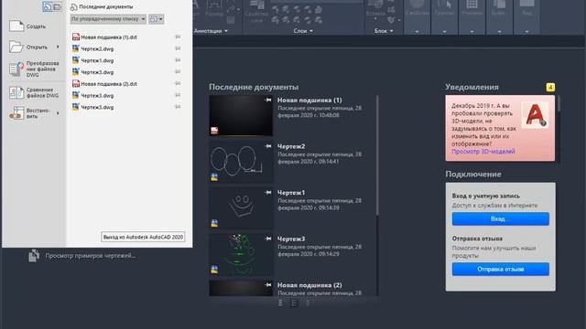Pin the Чертеж2 card on Start tab
The width and height of the screenshot is (586, 329).
(x=268, y=146)
